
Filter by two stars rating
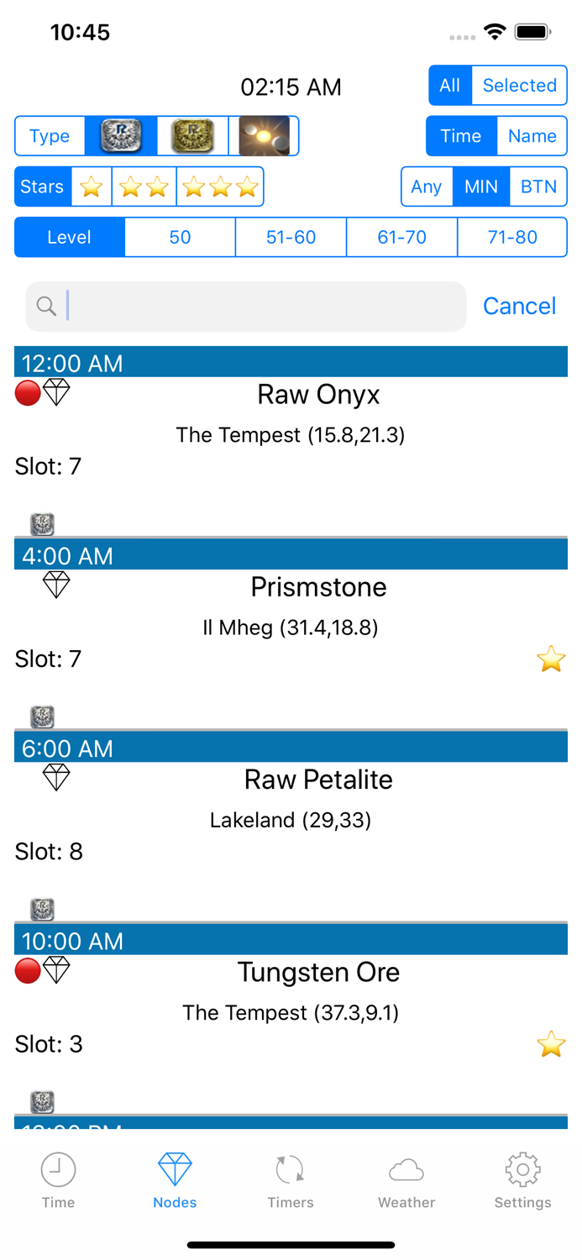point(144,186)
